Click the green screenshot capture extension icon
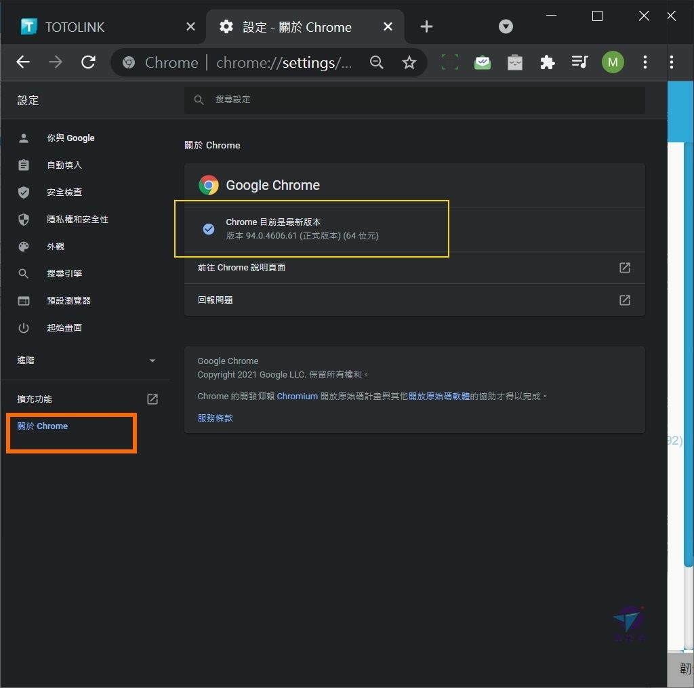The height and width of the screenshot is (688, 694). (450, 62)
